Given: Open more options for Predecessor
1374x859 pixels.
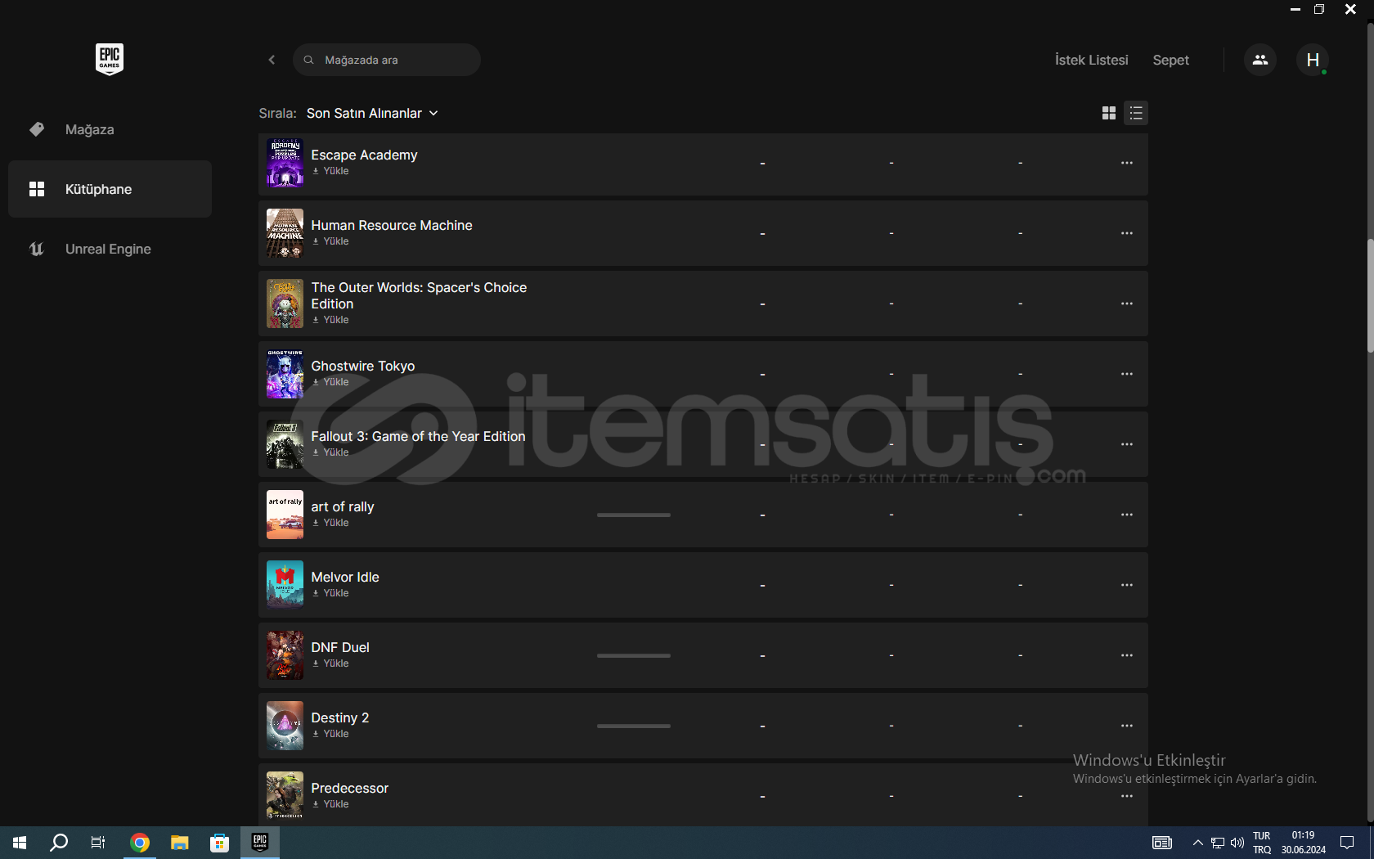Looking at the screenshot, I should pyautogui.click(x=1127, y=796).
